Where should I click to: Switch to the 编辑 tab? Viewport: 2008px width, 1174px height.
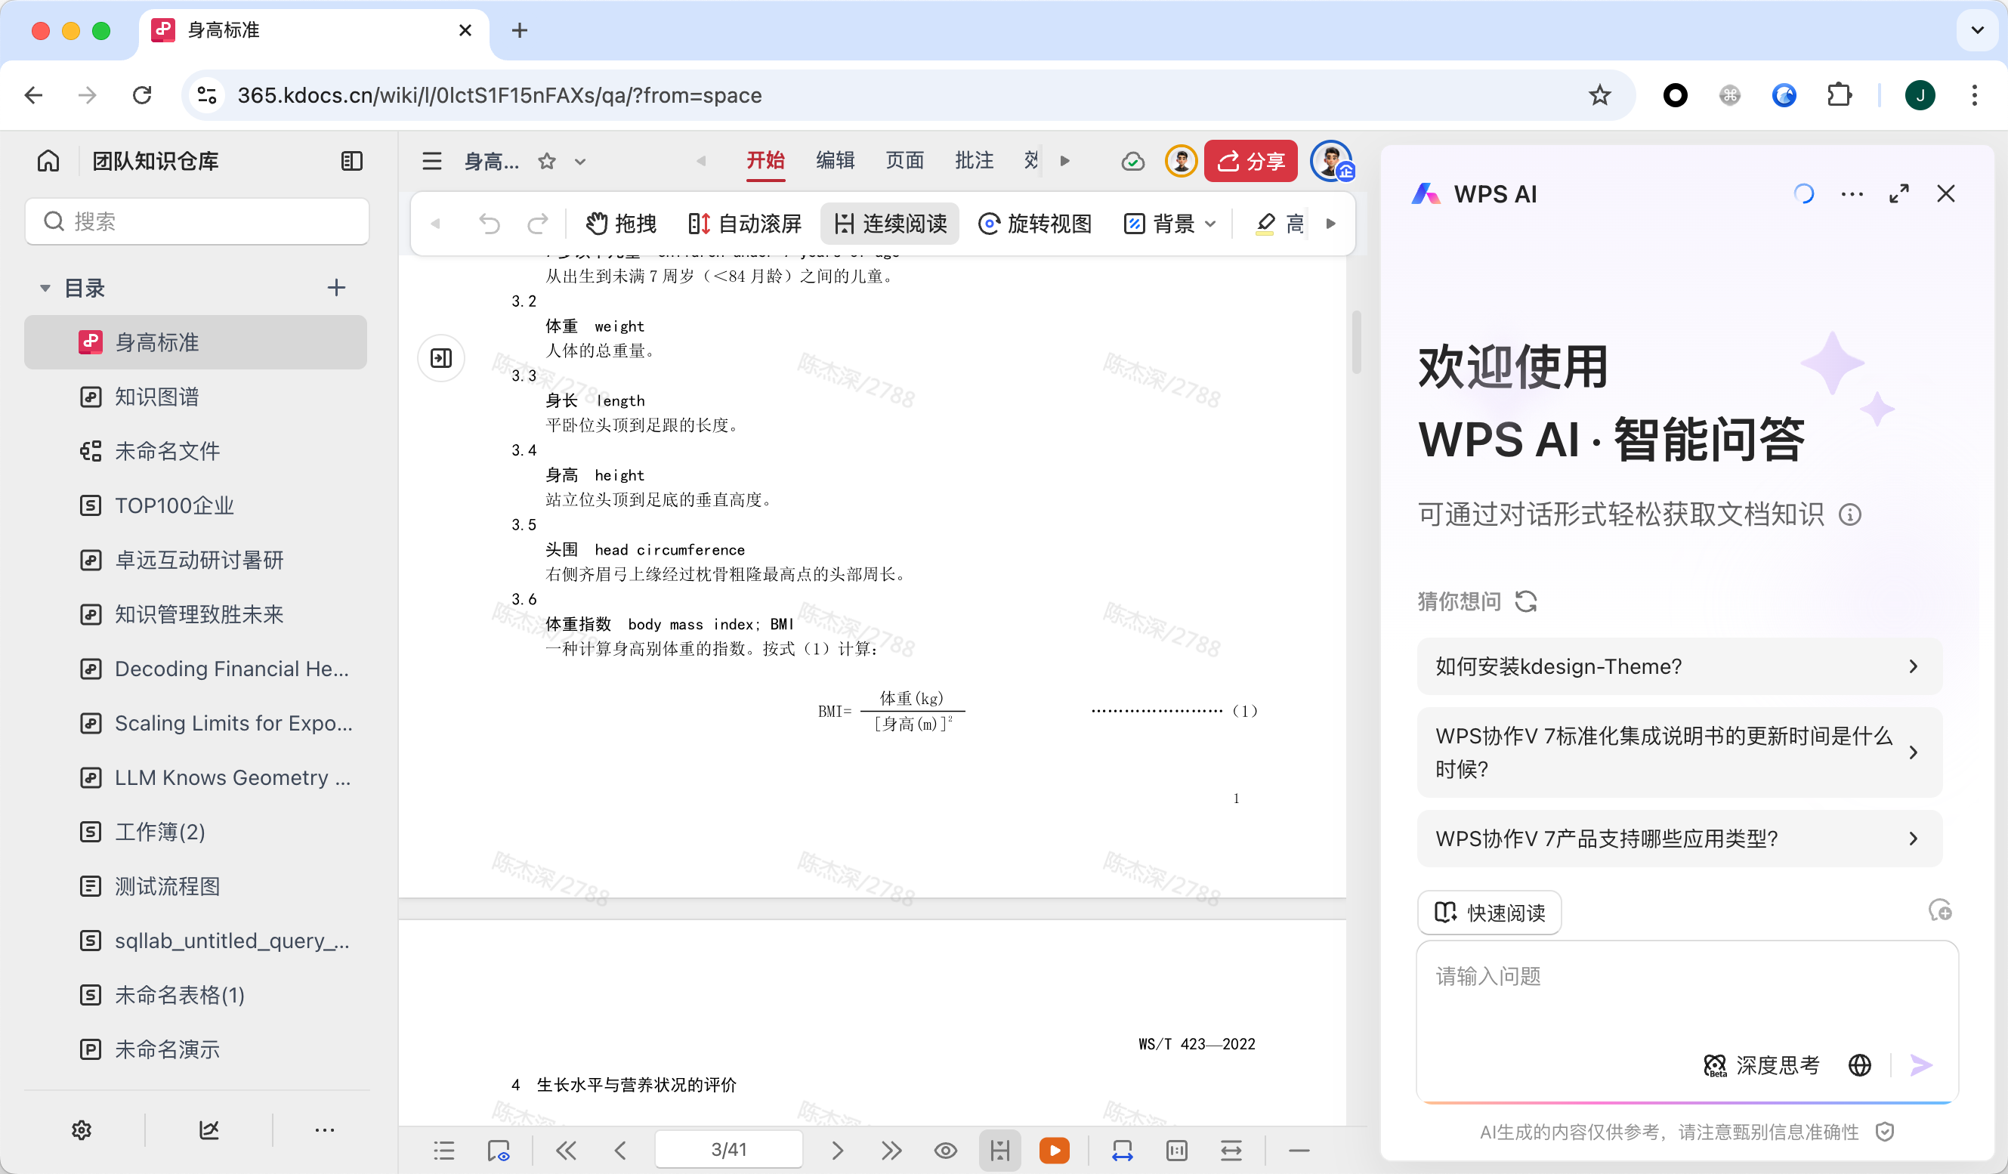835,160
